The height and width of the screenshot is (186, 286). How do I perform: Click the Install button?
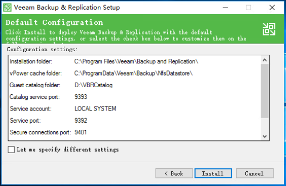pos(213,173)
